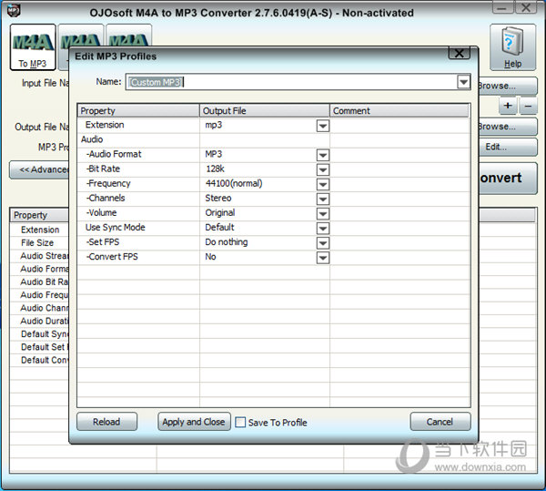Open the Convert FPS dropdown
The width and height of the screenshot is (546, 491).
323,258
